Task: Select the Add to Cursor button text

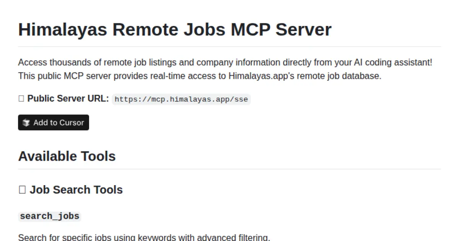Action: (x=59, y=122)
